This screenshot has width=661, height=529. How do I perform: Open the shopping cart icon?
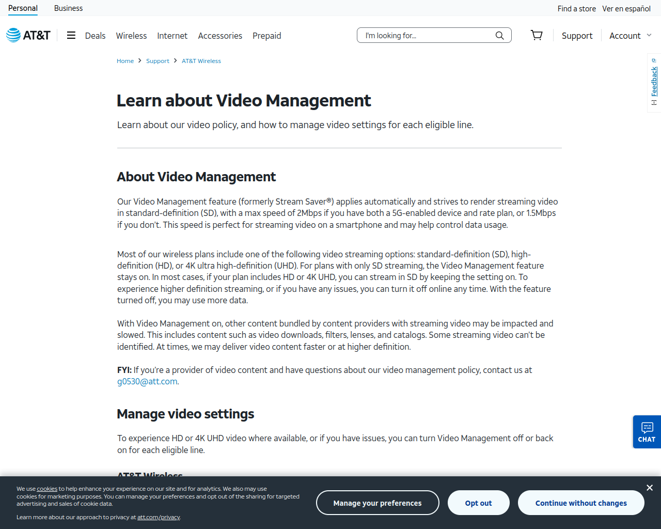pyautogui.click(x=537, y=35)
